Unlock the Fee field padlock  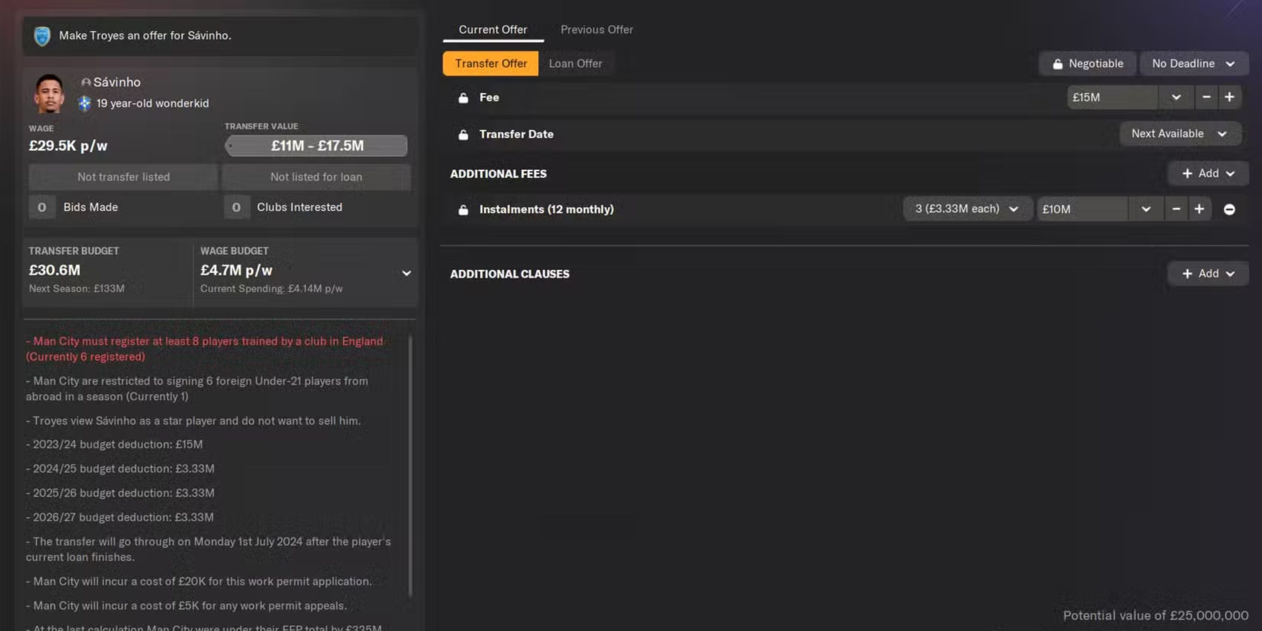click(463, 97)
